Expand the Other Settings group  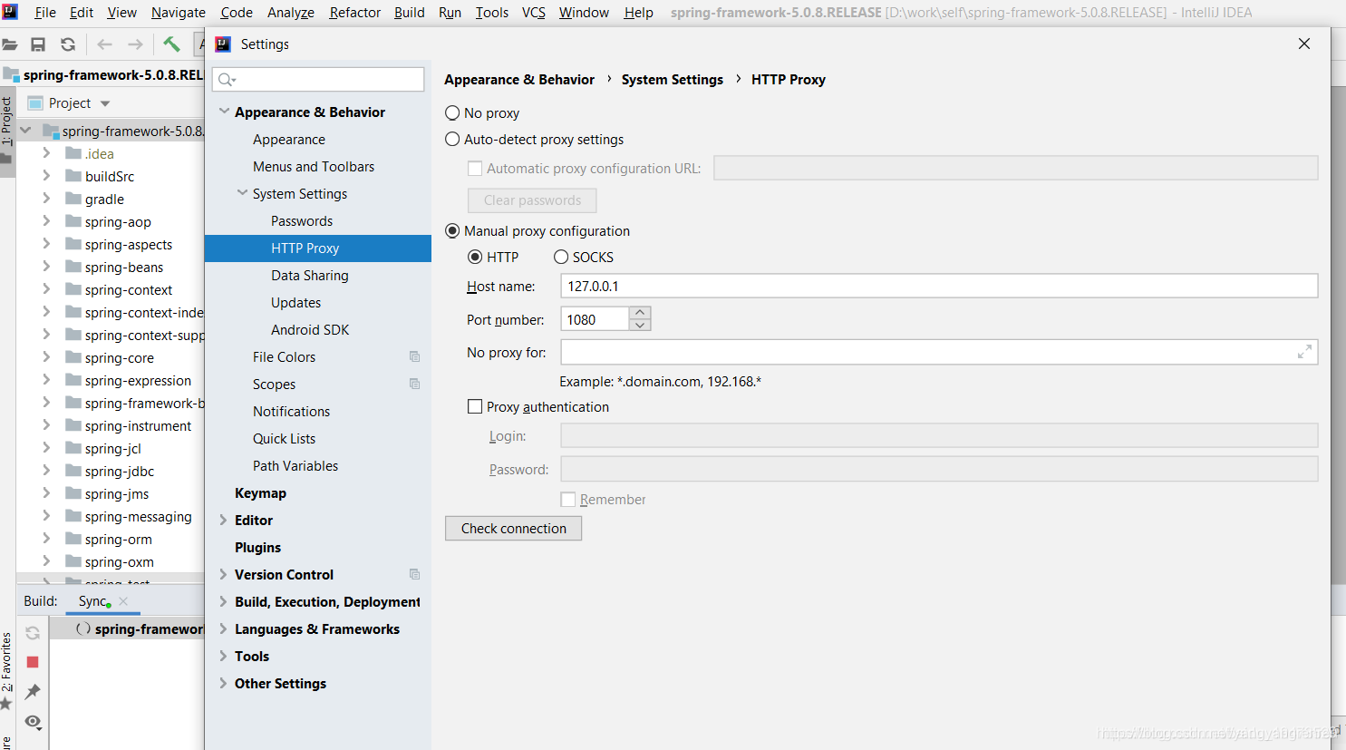(x=223, y=683)
